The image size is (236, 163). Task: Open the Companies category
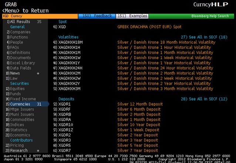(x=20, y=32)
